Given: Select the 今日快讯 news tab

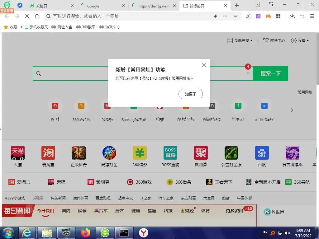Looking at the screenshot, I should click(x=45, y=211).
